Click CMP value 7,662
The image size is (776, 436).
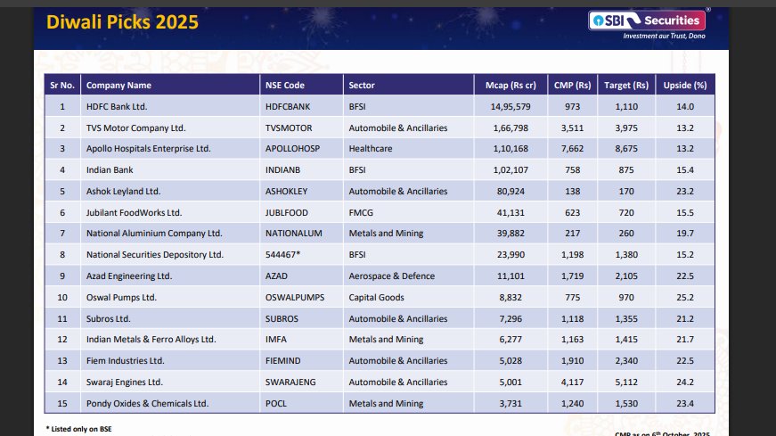pos(572,149)
